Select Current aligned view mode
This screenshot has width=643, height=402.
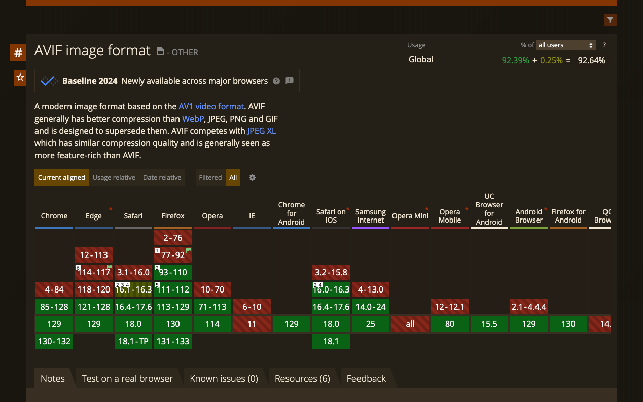(61, 177)
